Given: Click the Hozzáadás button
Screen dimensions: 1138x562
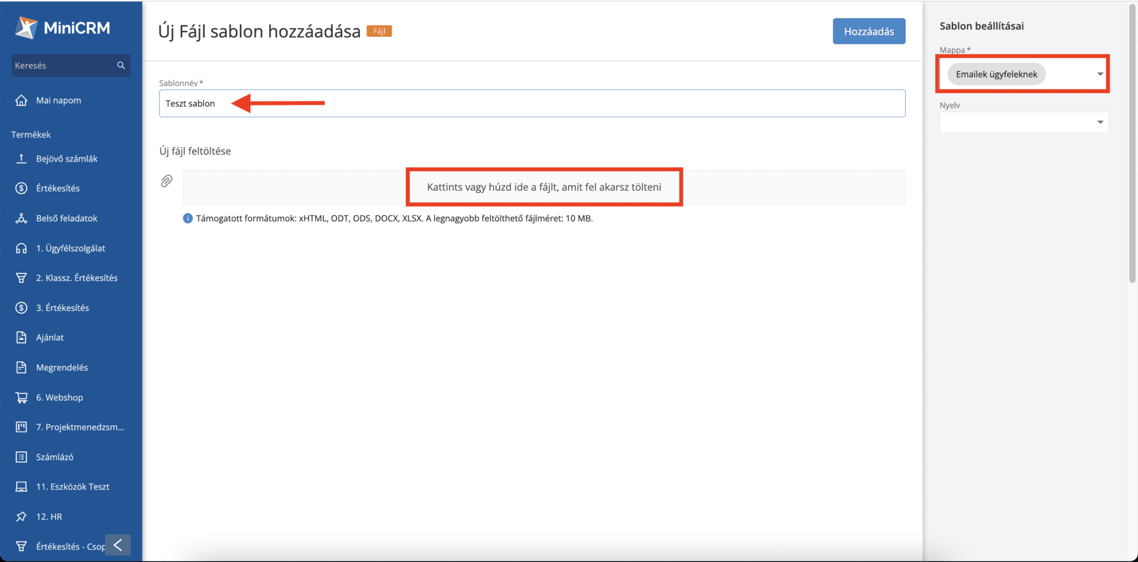Looking at the screenshot, I should coord(868,31).
